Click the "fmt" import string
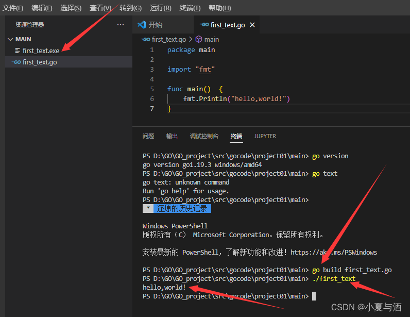The image size is (410, 317). pos(205,70)
